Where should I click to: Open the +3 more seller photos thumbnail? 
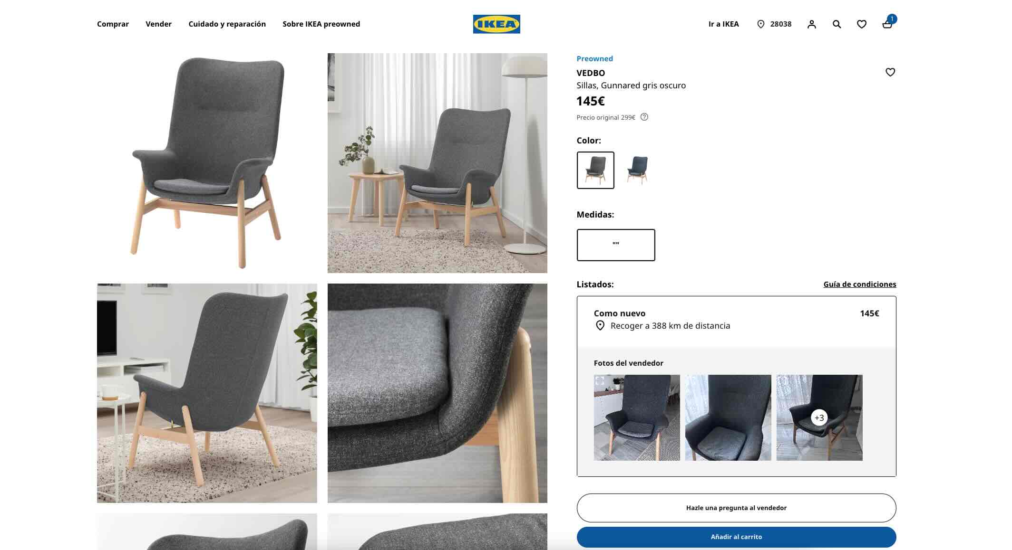click(819, 417)
